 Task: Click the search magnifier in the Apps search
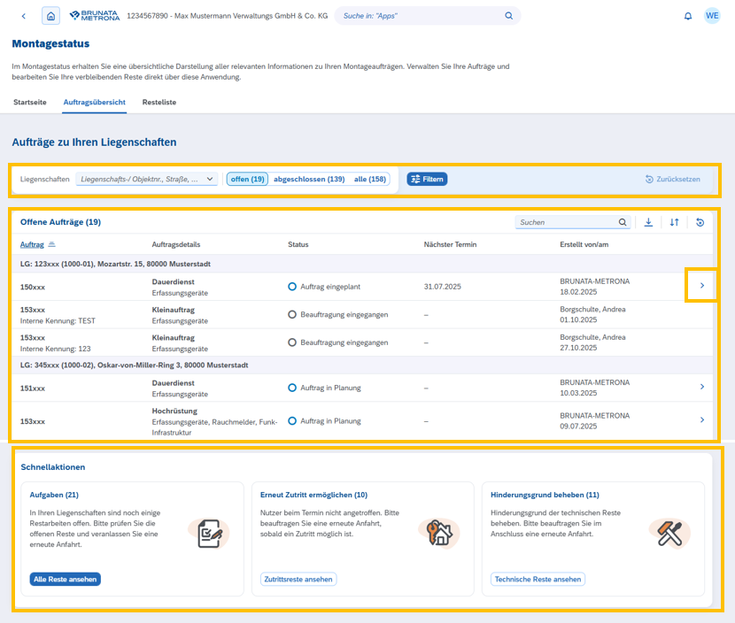(508, 16)
